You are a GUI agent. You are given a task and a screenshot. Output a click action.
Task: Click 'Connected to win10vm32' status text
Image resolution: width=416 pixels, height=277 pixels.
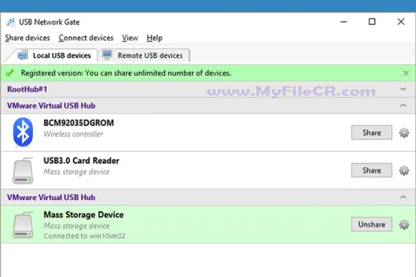84,236
